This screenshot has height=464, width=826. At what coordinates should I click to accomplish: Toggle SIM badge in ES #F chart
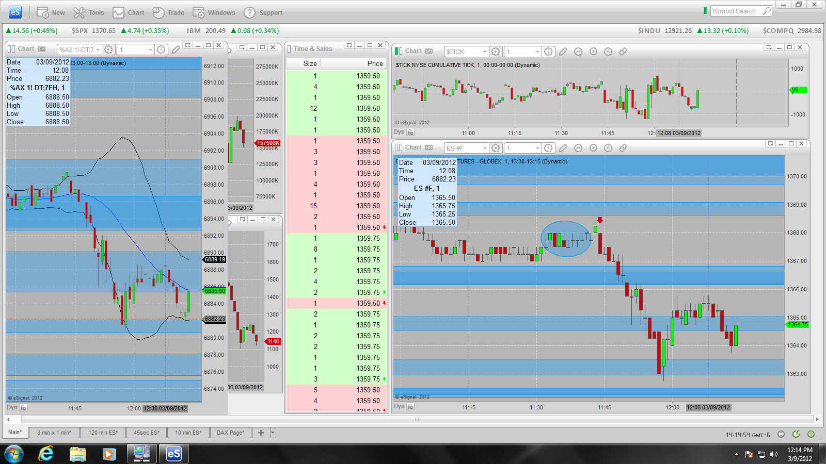click(x=428, y=147)
